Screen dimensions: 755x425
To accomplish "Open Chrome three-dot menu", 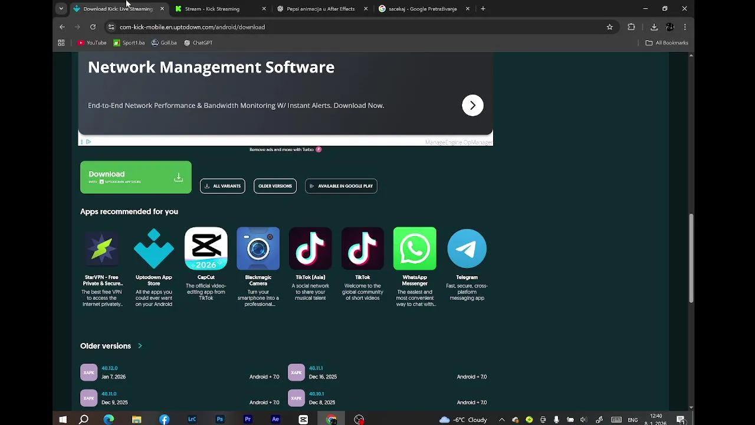I will pyautogui.click(x=685, y=27).
